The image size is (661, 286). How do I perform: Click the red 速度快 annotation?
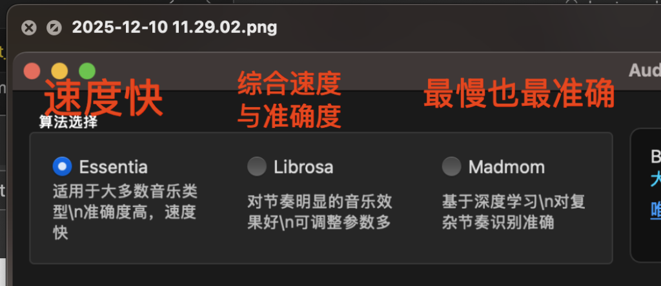(x=103, y=98)
